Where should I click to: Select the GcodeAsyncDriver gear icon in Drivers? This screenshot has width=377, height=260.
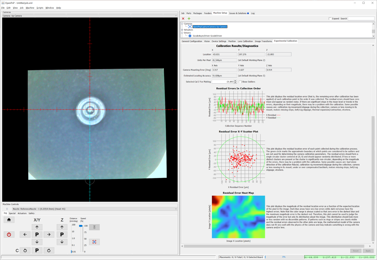tap(190, 35)
